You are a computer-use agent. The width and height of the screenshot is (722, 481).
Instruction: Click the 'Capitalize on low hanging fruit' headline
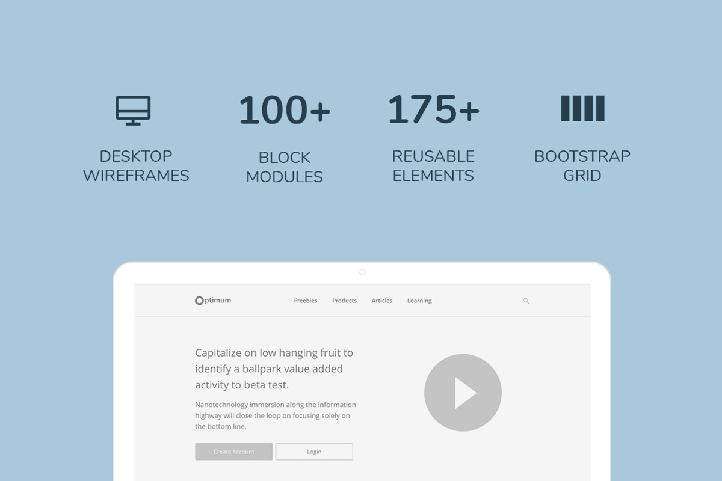(274, 369)
